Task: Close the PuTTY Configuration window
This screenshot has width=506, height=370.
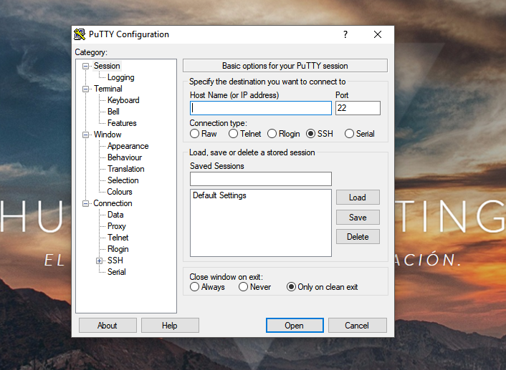Action: click(378, 34)
